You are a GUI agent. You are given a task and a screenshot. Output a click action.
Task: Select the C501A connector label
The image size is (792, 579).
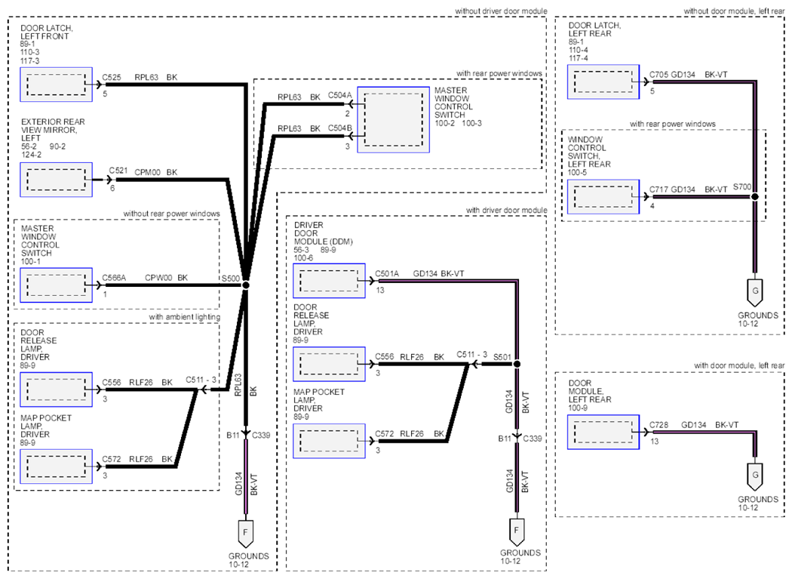[x=387, y=273]
